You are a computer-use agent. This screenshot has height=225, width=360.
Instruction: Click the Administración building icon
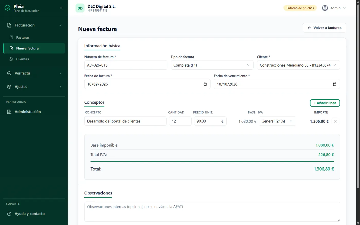tap(9, 112)
